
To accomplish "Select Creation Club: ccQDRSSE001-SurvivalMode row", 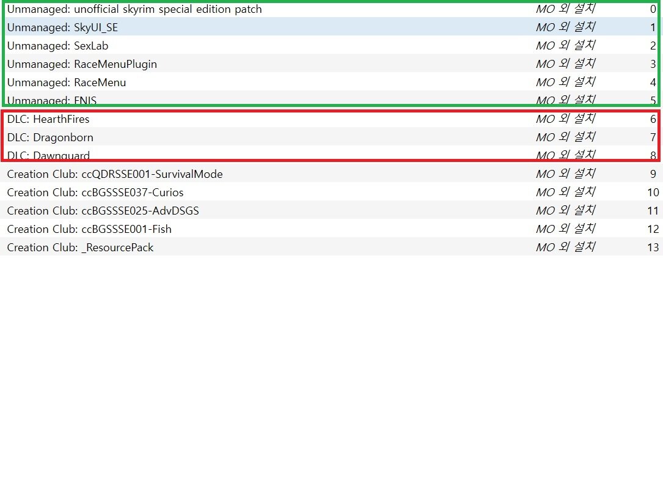I will coord(331,174).
